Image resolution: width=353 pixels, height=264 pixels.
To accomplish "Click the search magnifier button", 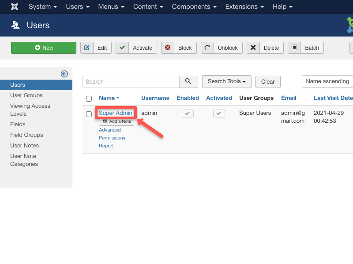I will pyautogui.click(x=188, y=81).
